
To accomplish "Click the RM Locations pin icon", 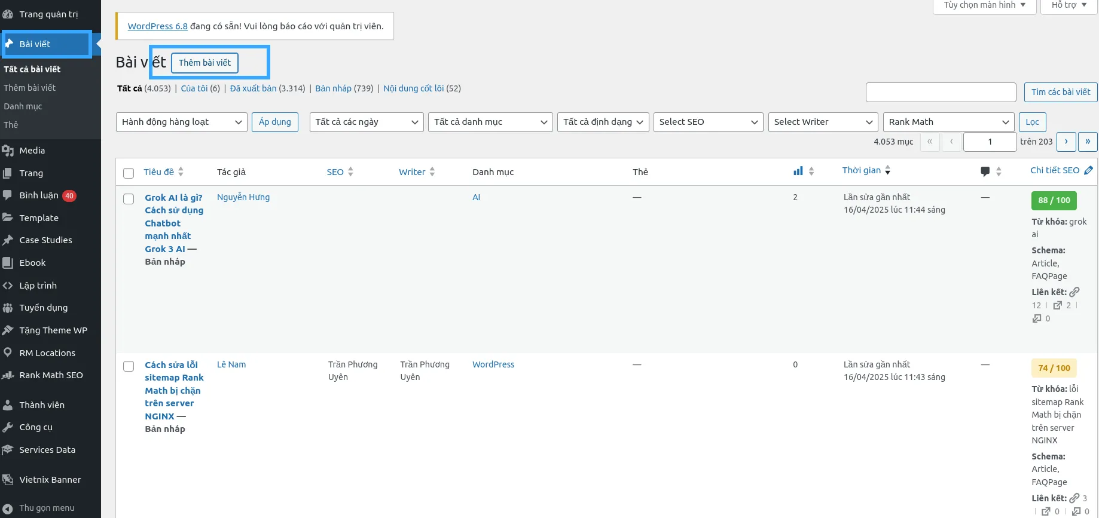I will 8,353.
